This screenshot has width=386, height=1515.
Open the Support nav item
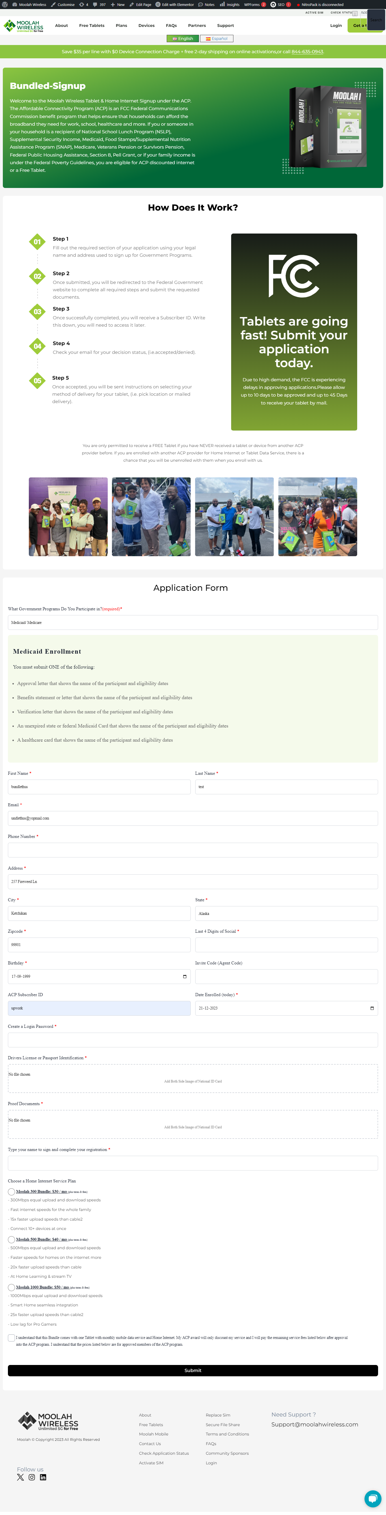[x=225, y=26]
